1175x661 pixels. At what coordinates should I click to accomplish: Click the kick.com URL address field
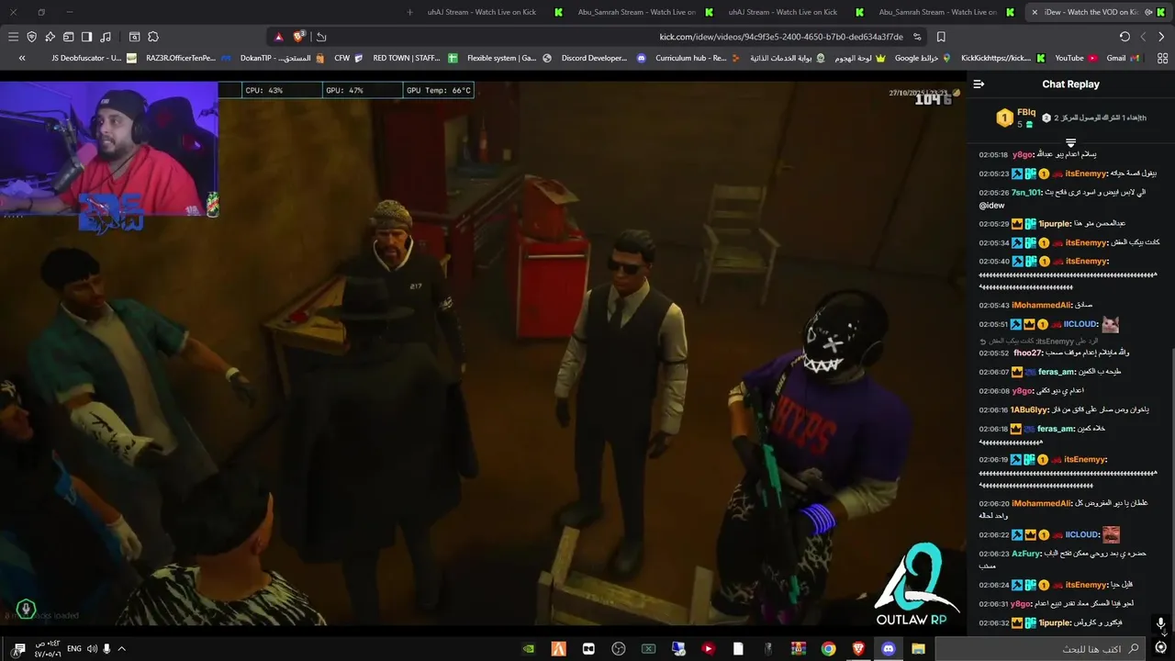tap(781, 37)
